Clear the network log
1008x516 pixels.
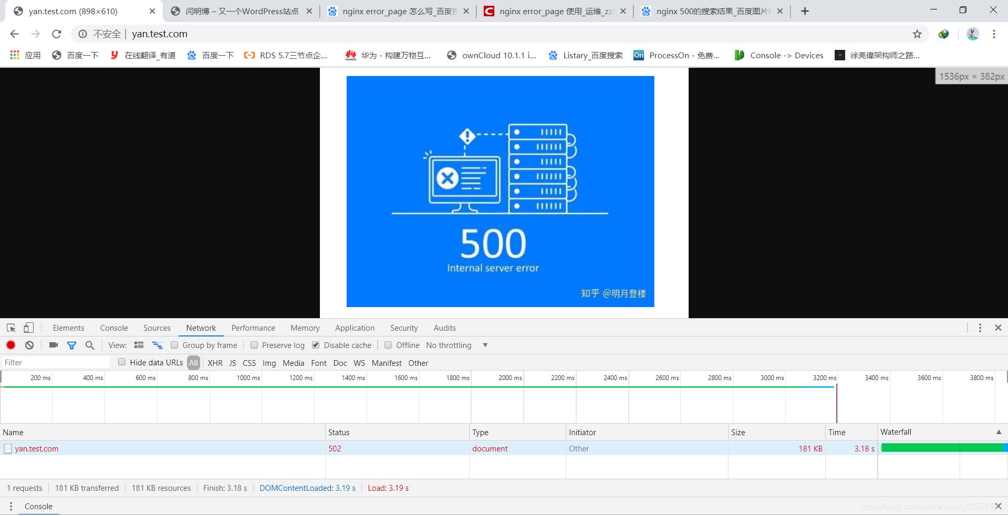[29, 345]
